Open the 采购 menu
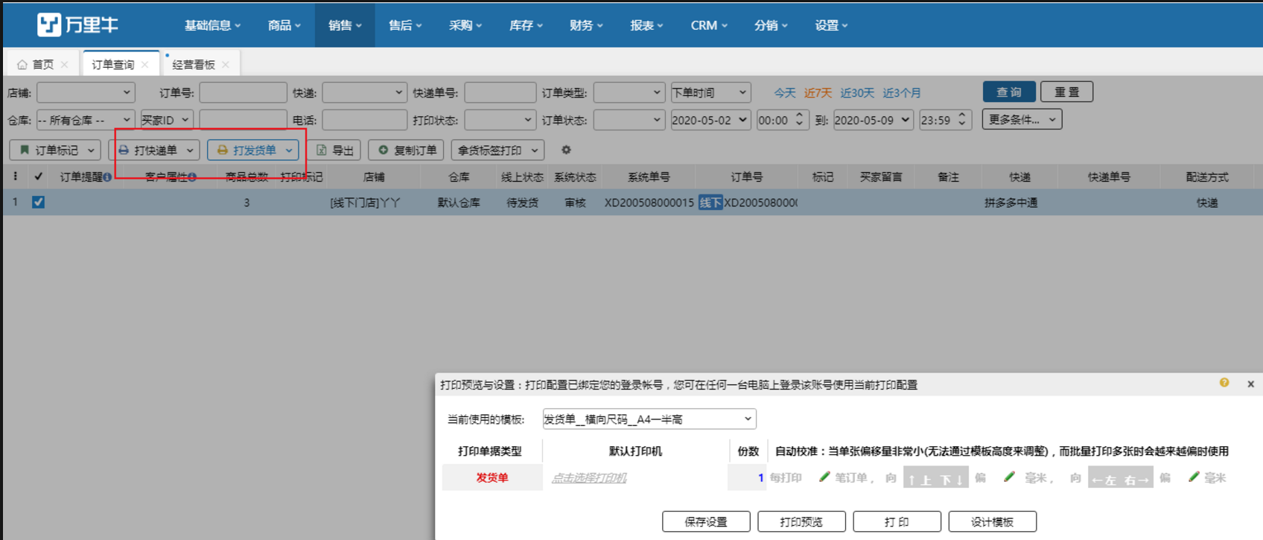This screenshot has height=540, width=1263. tap(465, 25)
